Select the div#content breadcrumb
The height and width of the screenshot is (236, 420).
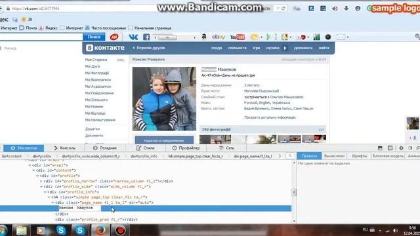(x=12, y=156)
